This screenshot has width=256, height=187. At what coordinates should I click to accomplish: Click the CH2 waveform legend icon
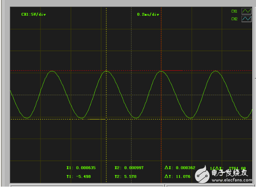tap(246, 19)
